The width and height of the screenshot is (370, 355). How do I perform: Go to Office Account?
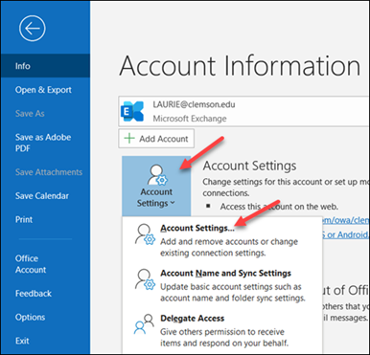(x=31, y=264)
